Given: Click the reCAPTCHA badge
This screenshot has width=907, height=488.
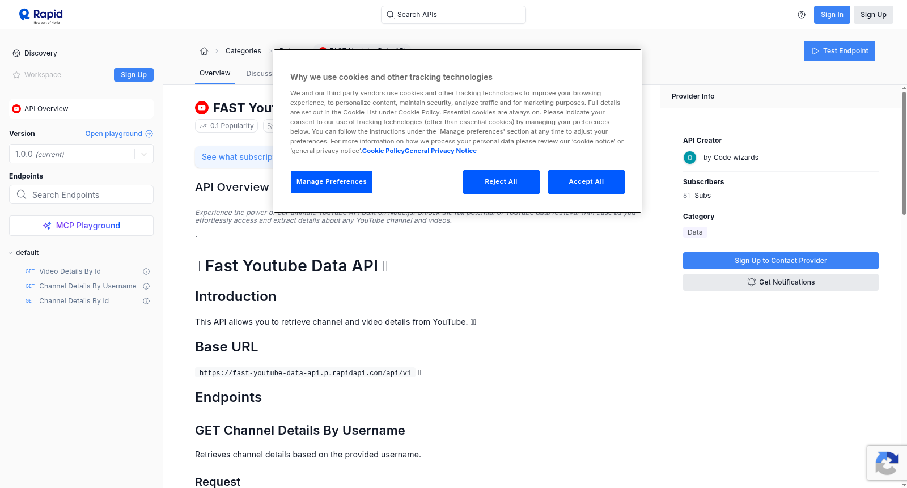Looking at the screenshot, I should pyautogui.click(x=887, y=463).
